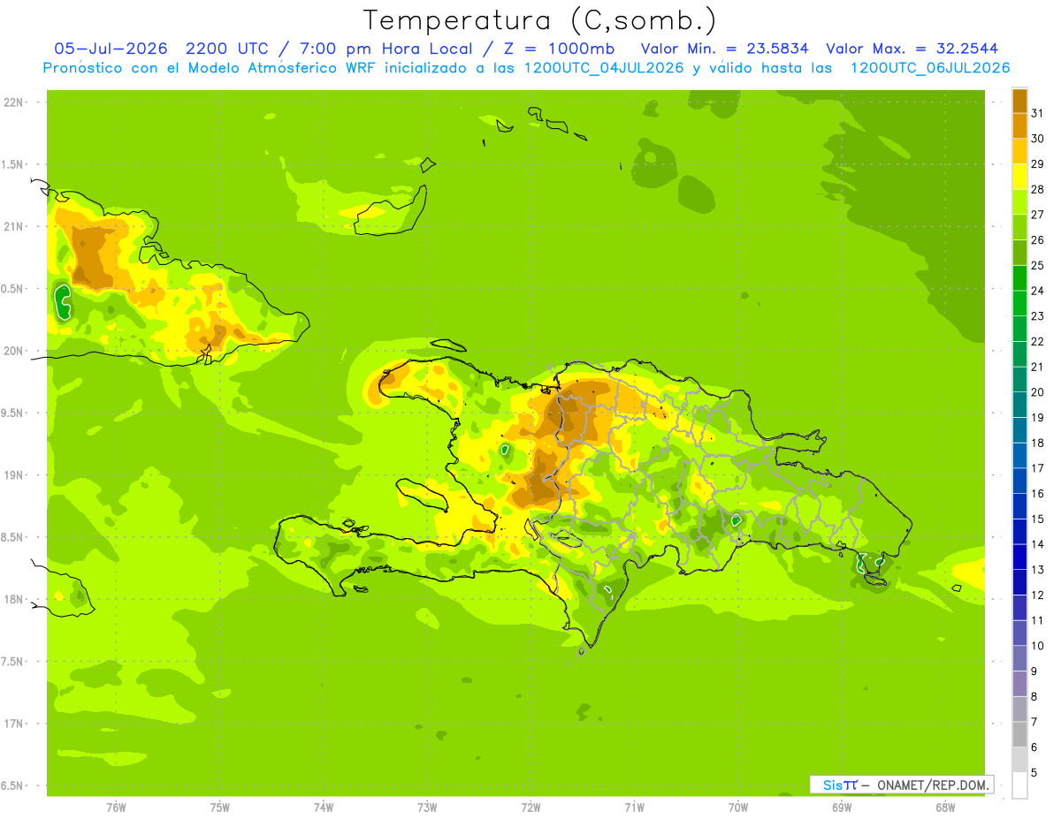Pick the teal swatch between 19 and 20
Screen dimensions: 1061x819
1019,405
